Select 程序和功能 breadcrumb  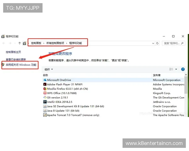tap(76, 43)
